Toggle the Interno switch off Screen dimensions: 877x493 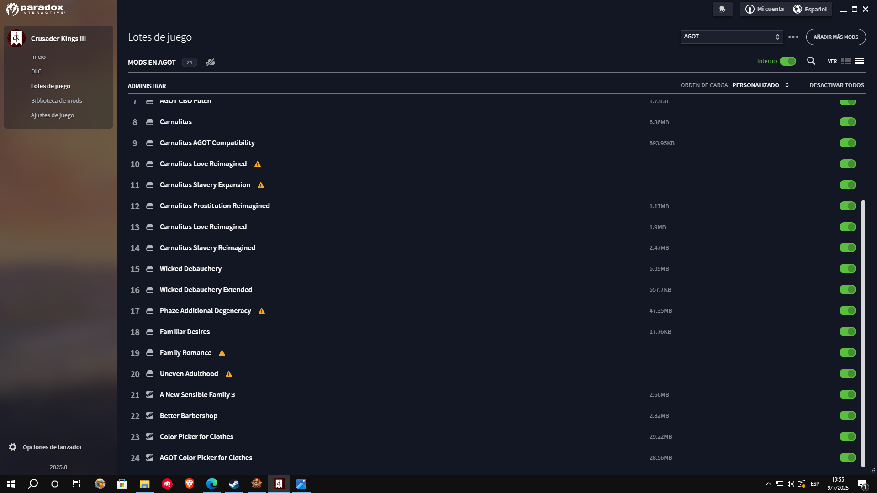pos(788,61)
